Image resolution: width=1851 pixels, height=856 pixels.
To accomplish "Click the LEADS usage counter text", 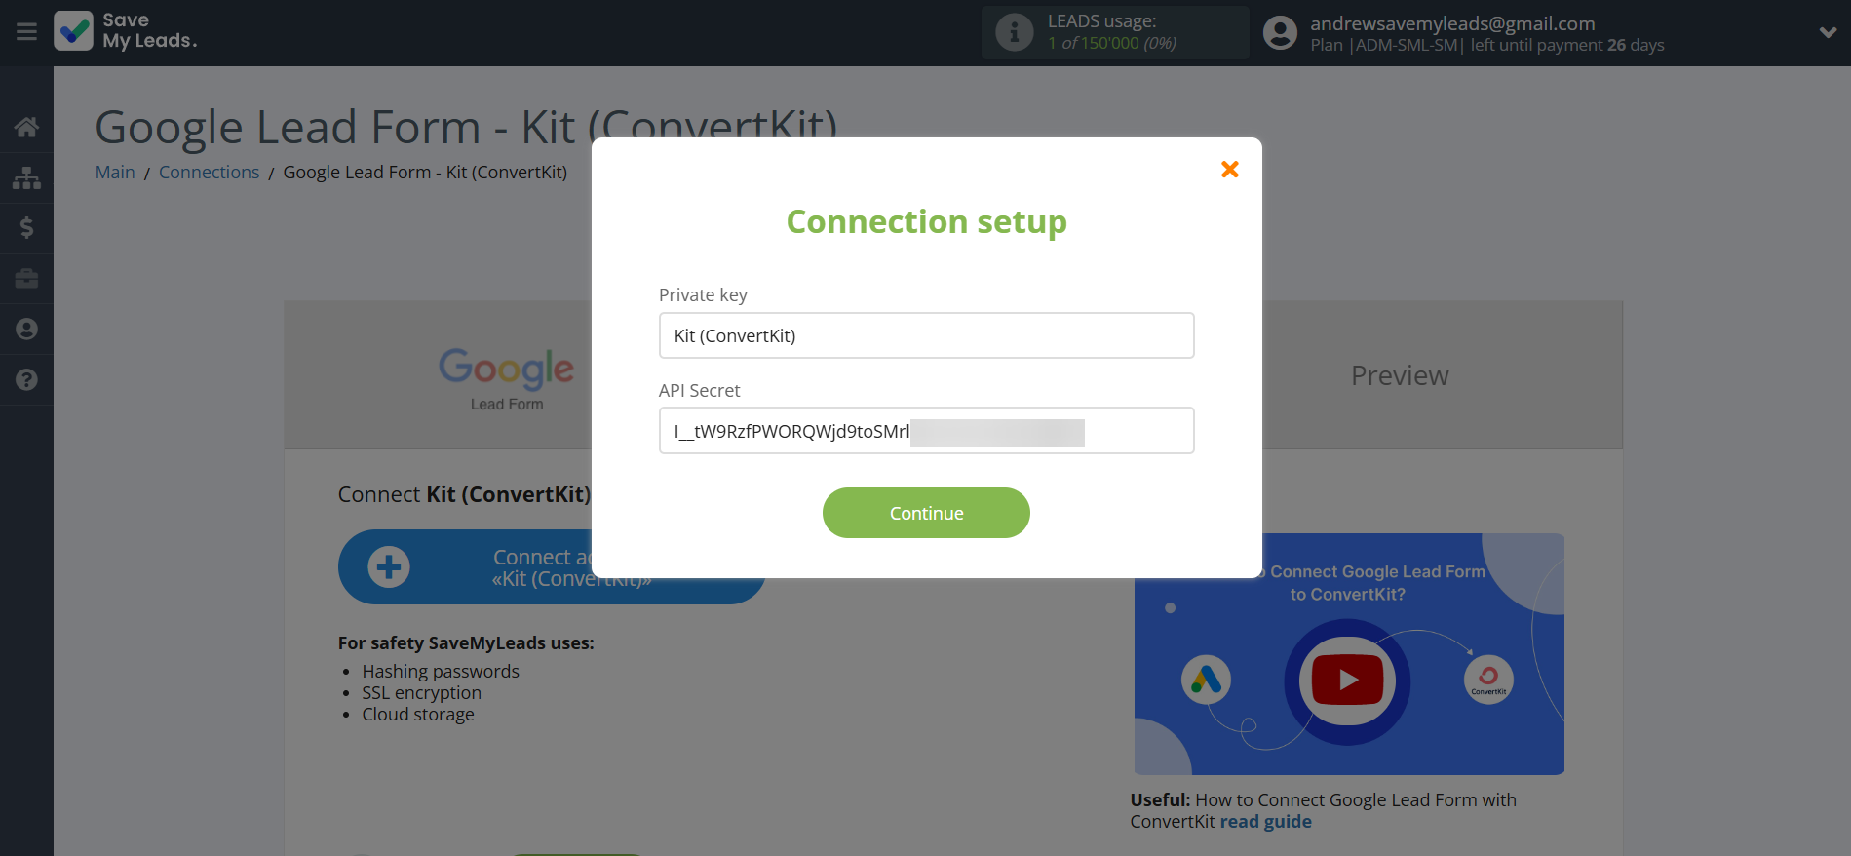I will pyautogui.click(x=1112, y=43).
